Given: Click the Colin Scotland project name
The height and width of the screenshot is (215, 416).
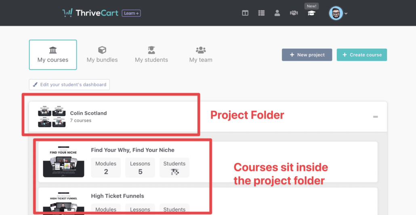Looking at the screenshot, I should 88,113.
